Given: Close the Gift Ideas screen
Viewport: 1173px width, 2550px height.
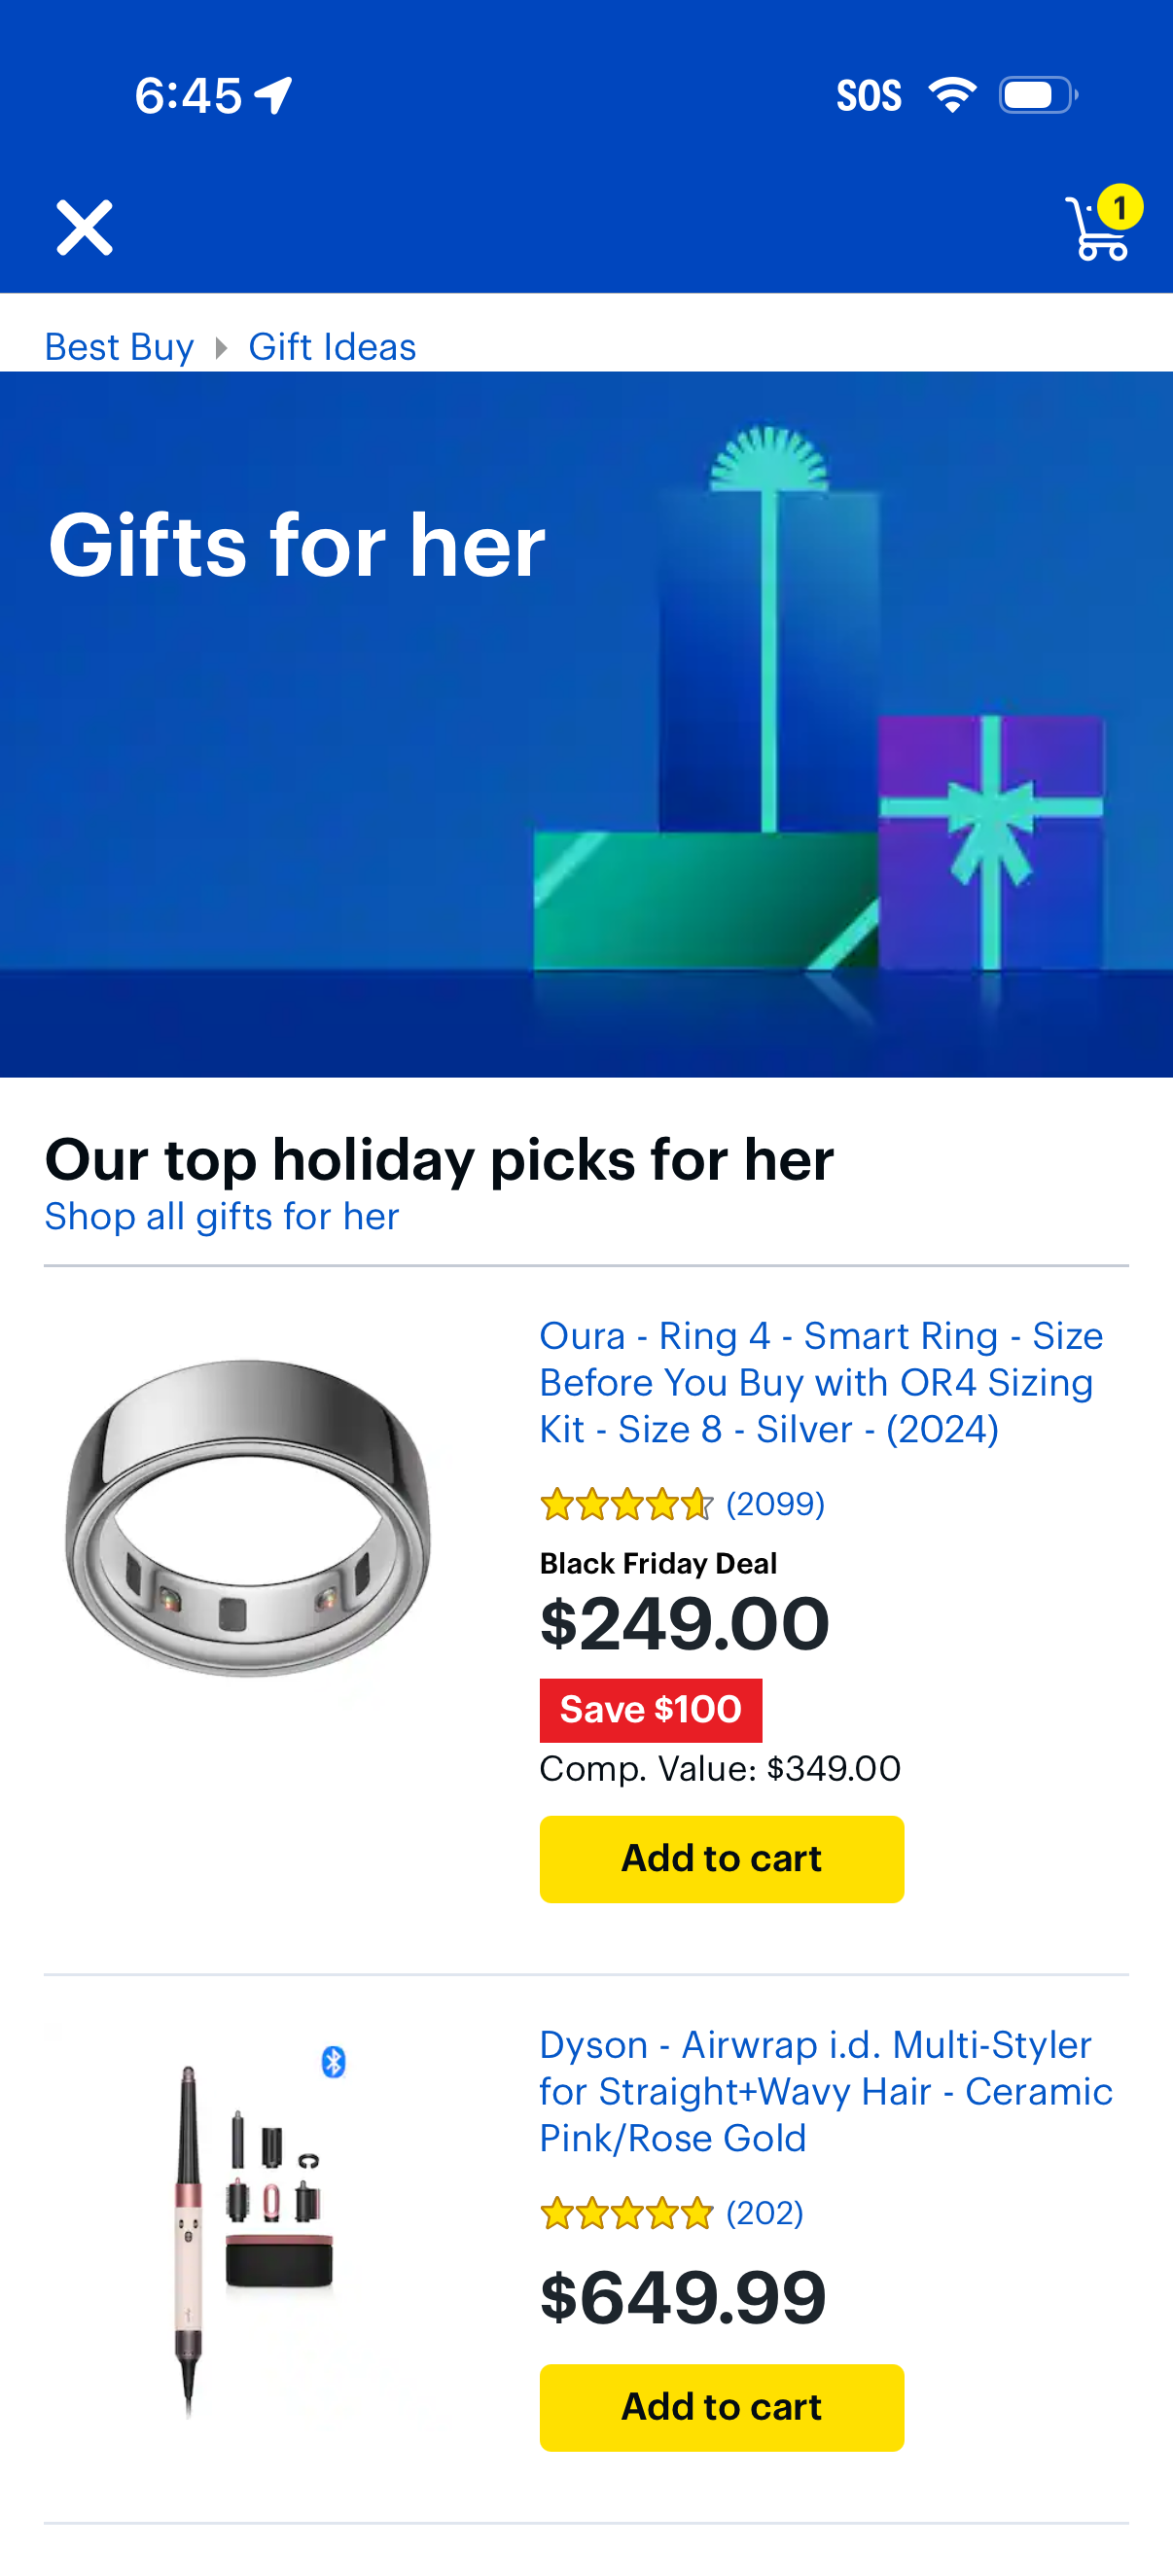Looking at the screenshot, I should [x=86, y=227].
